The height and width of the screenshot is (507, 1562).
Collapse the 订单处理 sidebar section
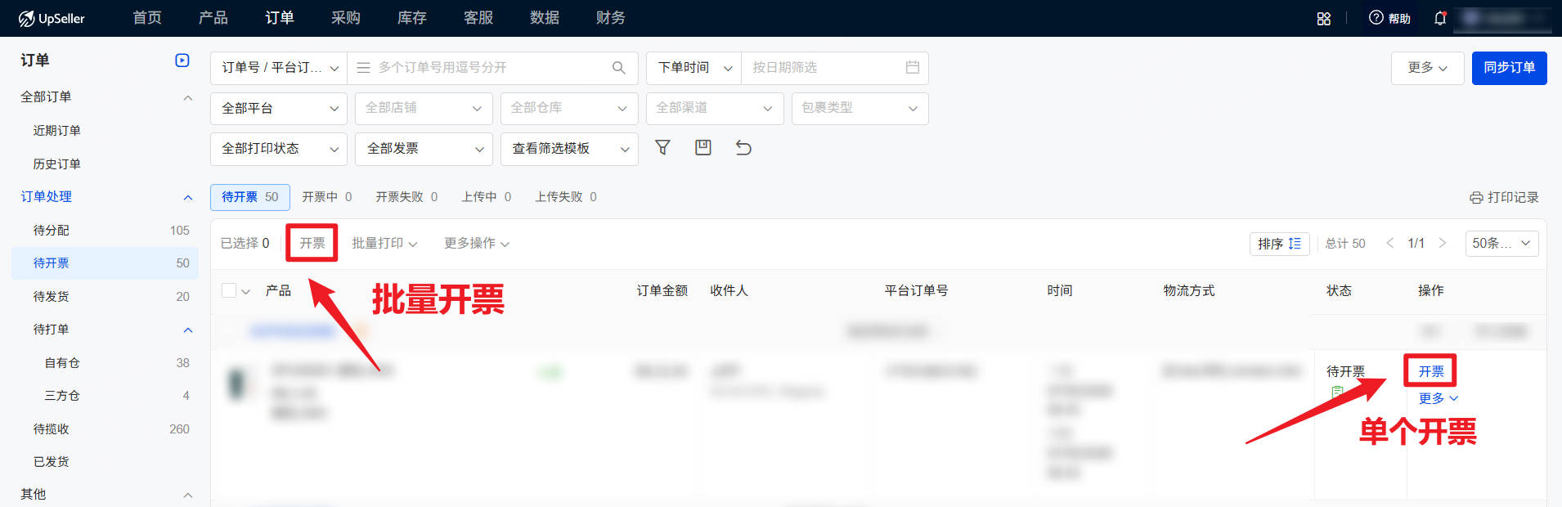[188, 197]
